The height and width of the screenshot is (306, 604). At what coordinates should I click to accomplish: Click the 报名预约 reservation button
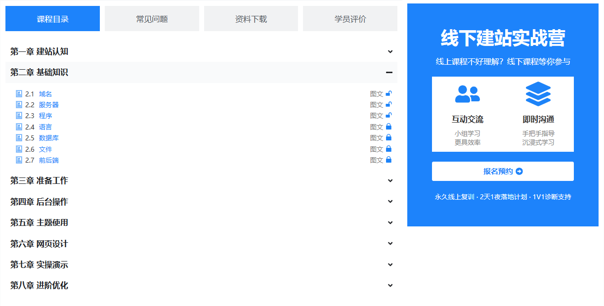pos(503,171)
